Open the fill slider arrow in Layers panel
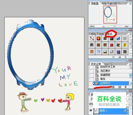 (130, 104)
